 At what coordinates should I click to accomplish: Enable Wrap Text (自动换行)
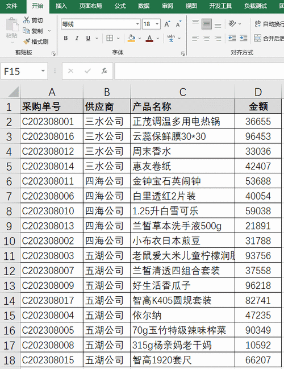coord(269,24)
